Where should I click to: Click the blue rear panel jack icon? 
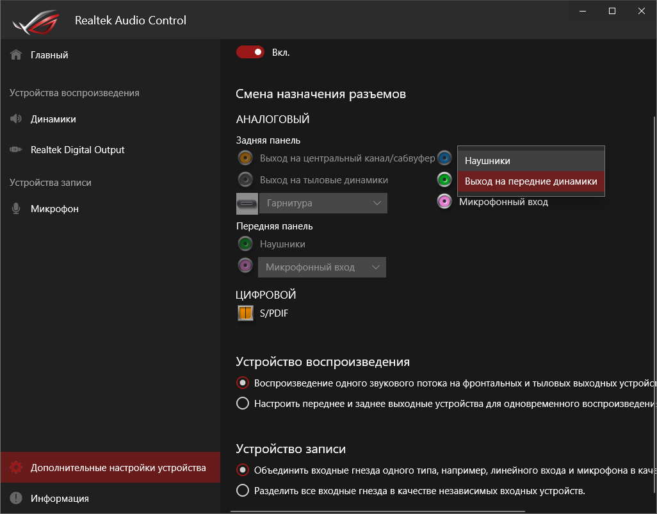coord(444,158)
